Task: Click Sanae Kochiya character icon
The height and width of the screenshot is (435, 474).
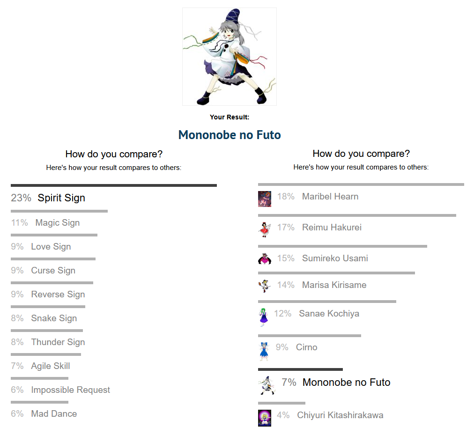Action: coord(264,317)
